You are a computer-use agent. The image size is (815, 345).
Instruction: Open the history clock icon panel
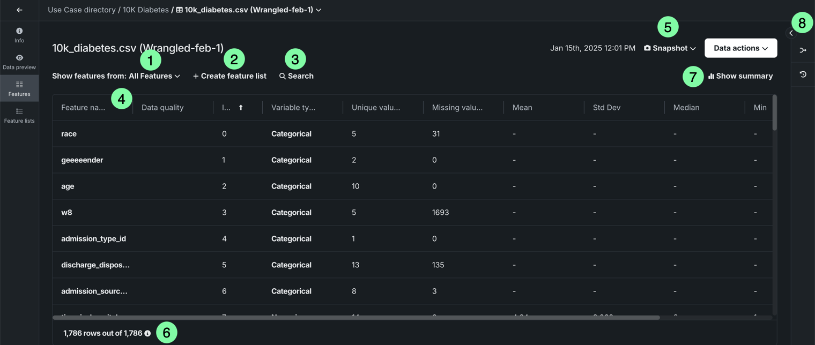tap(803, 74)
